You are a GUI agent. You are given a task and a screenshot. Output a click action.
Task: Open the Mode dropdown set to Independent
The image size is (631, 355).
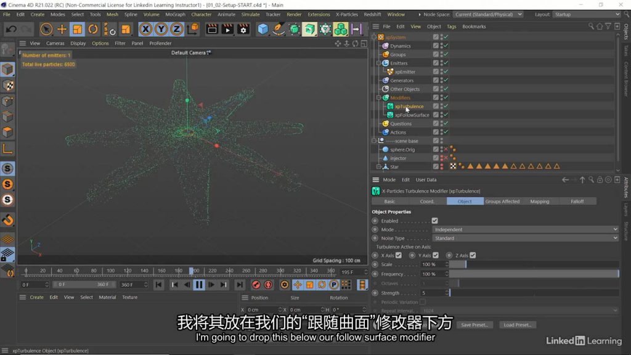pos(525,229)
